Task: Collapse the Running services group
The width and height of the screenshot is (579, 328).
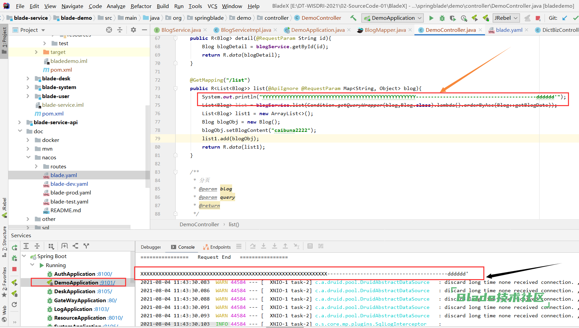Action: (x=32, y=265)
